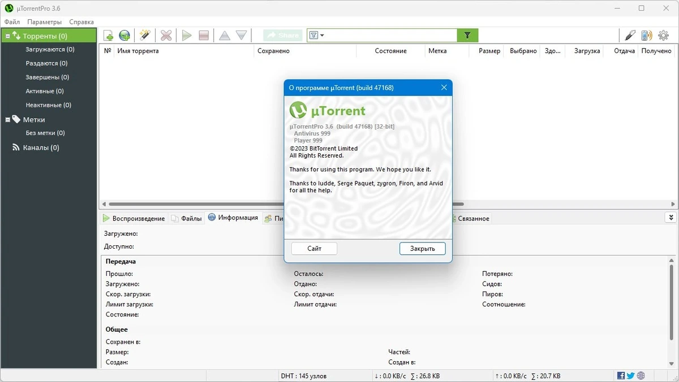The width and height of the screenshot is (679, 382).
Task: Move torrent down the queue with the triangle icon
Action: click(x=242, y=36)
